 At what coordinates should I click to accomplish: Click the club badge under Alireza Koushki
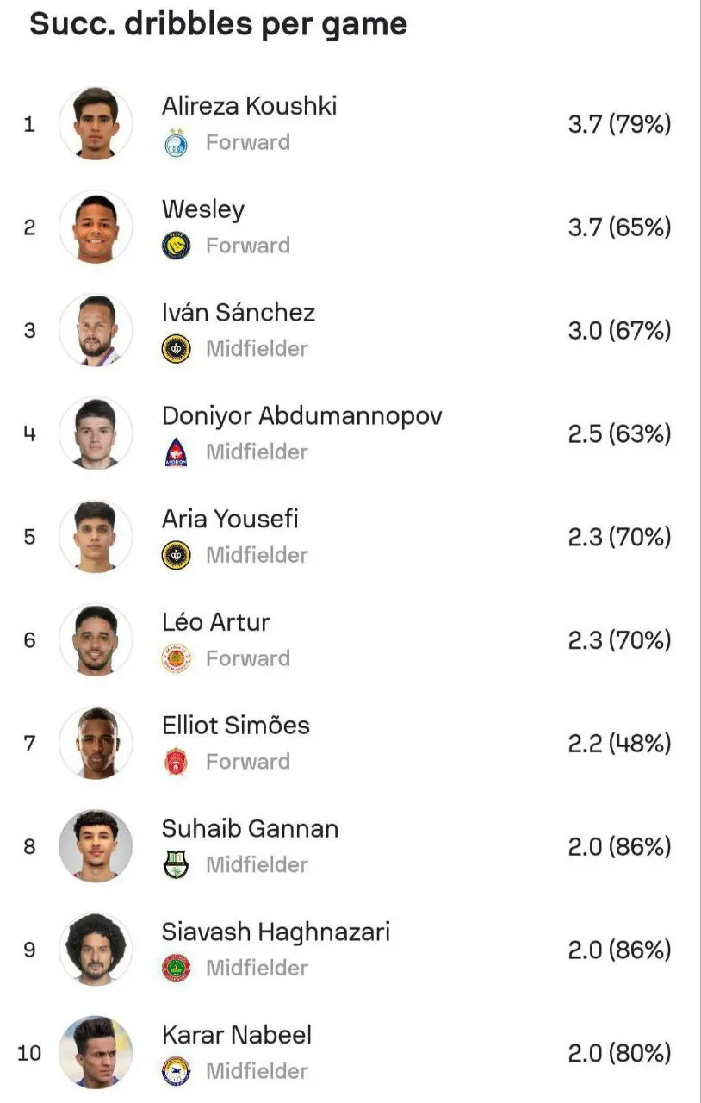point(176,142)
